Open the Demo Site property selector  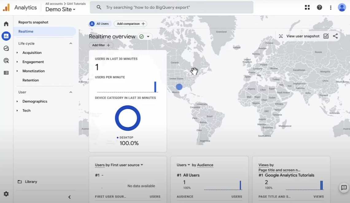[60, 10]
